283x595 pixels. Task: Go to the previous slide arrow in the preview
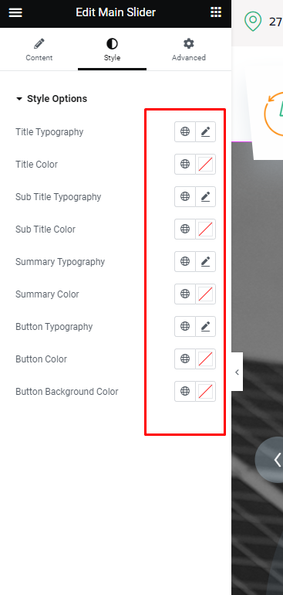pyautogui.click(x=272, y=460)
